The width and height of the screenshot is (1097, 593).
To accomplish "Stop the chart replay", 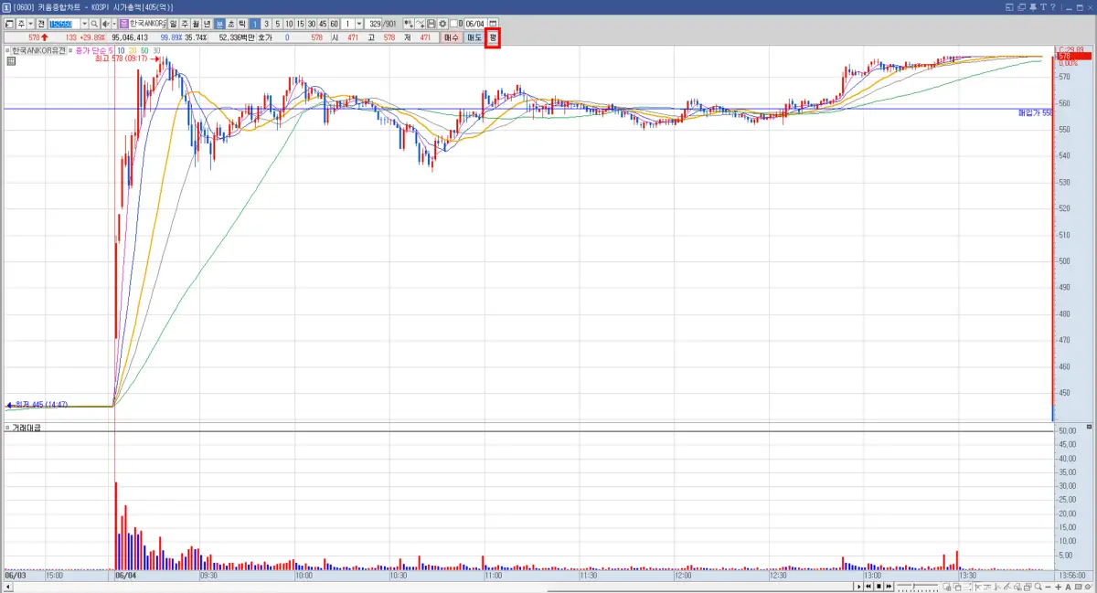I will (879, 587).
